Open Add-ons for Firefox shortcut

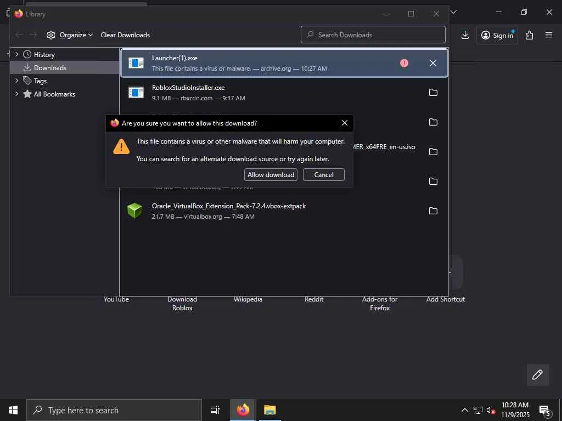(380, 304)
